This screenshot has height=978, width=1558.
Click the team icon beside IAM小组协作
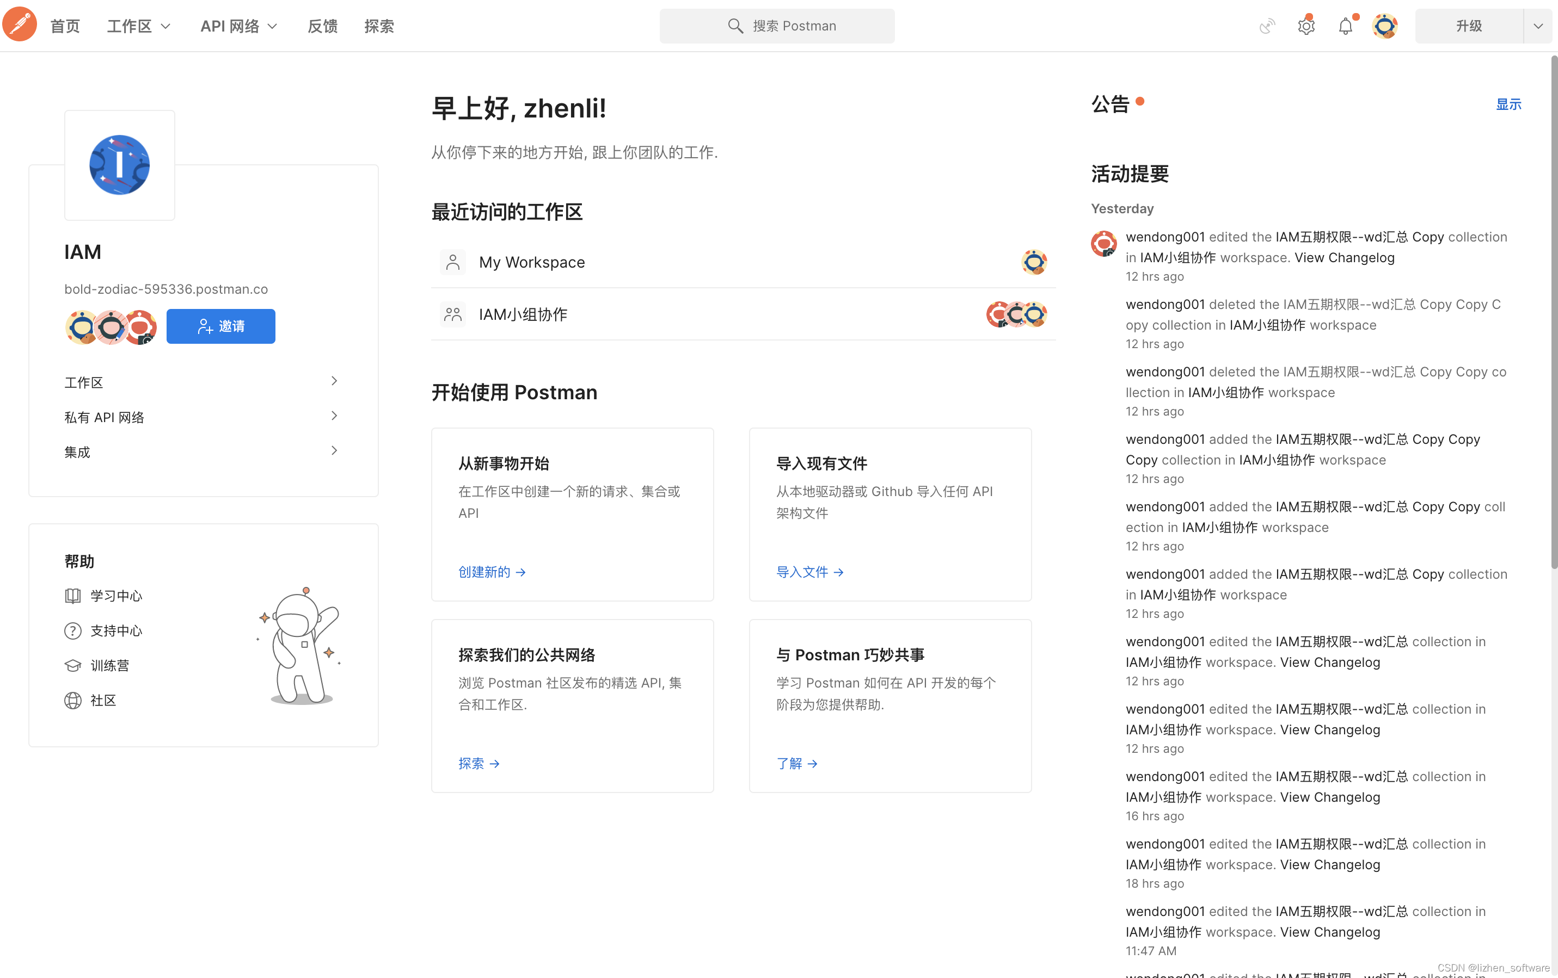[453, 314]
